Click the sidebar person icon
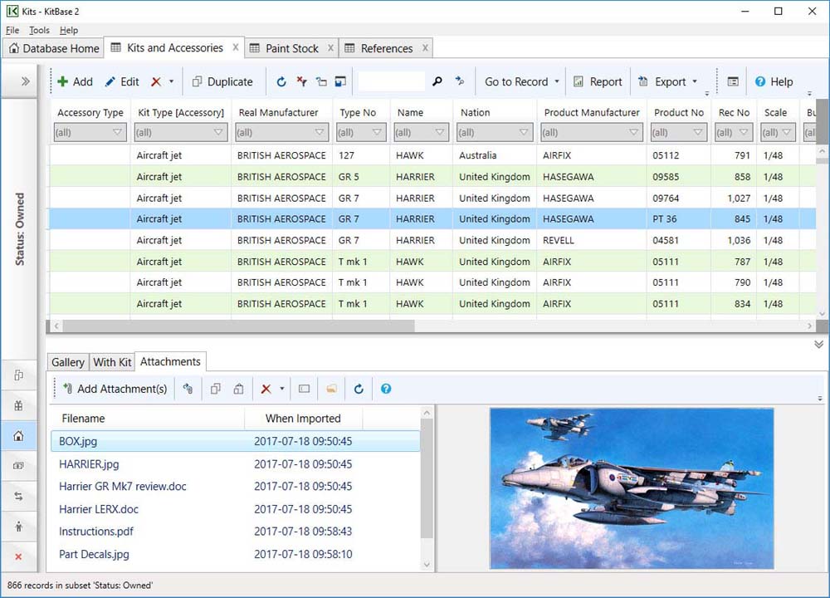 (18, 527)
